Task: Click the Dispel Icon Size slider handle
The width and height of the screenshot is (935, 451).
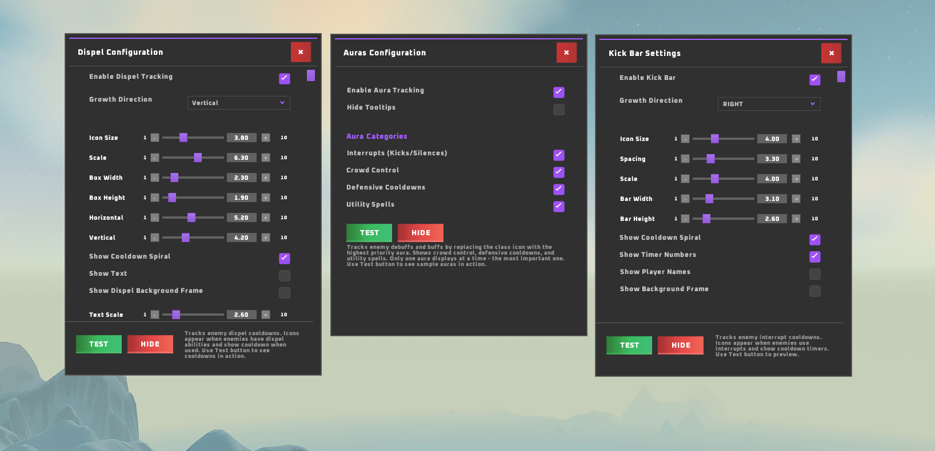Action: click(183, 138)
